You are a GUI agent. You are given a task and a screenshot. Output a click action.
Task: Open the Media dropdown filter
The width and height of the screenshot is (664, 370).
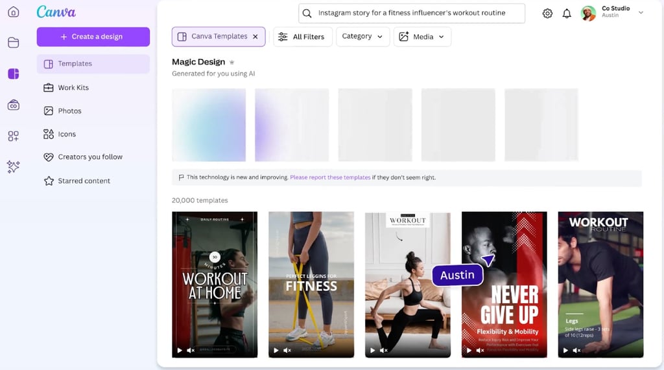click(422, 37)
